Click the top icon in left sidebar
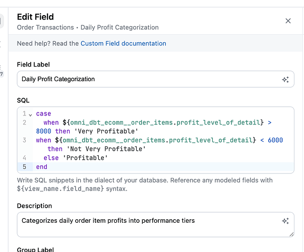This screenshot has width=304, height=252. 2,21
